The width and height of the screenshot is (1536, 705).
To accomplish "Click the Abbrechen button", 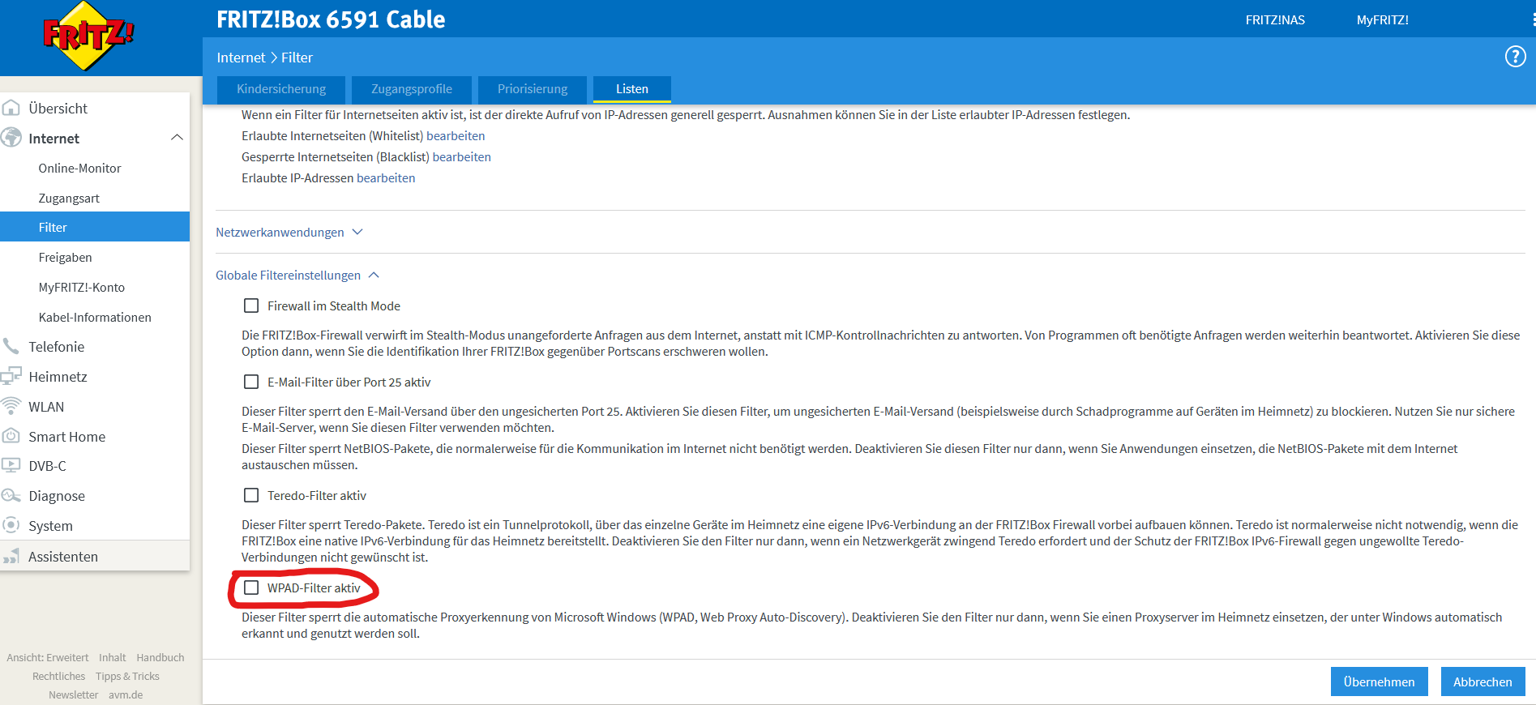I will 1483,681.
